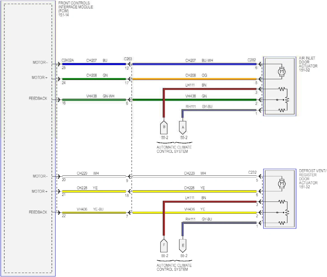Select the VH438 GN-WH wire label

(100, 96)
